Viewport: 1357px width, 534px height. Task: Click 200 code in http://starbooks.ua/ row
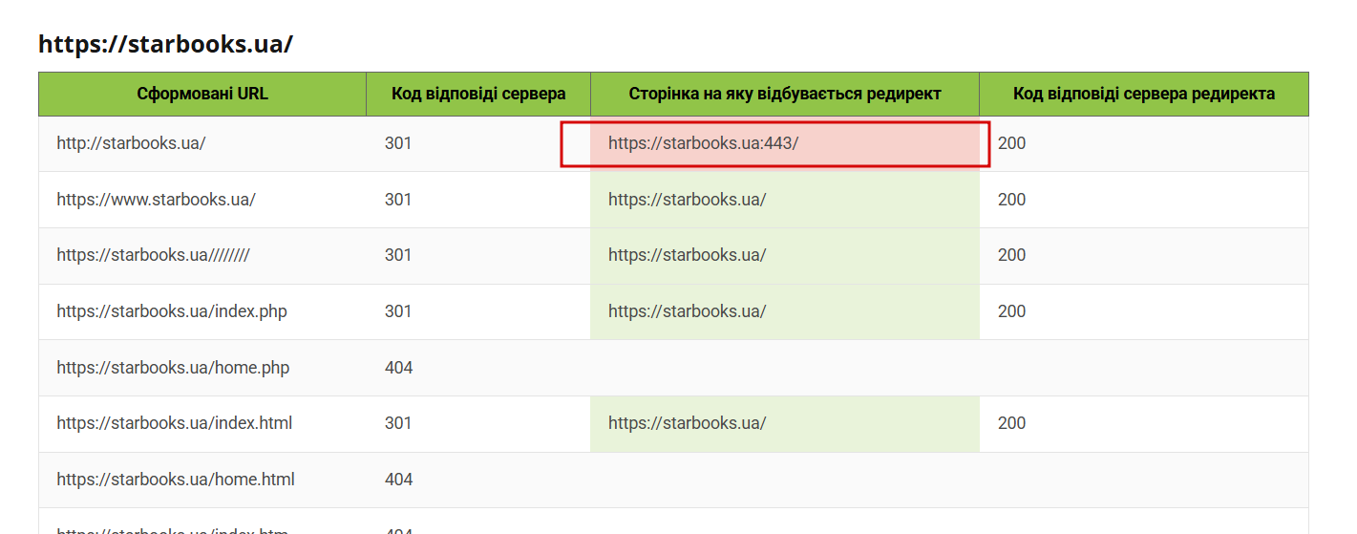[x=1011, y=143]
